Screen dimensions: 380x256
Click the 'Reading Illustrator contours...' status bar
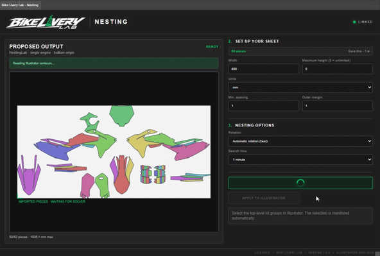[114, 64]
